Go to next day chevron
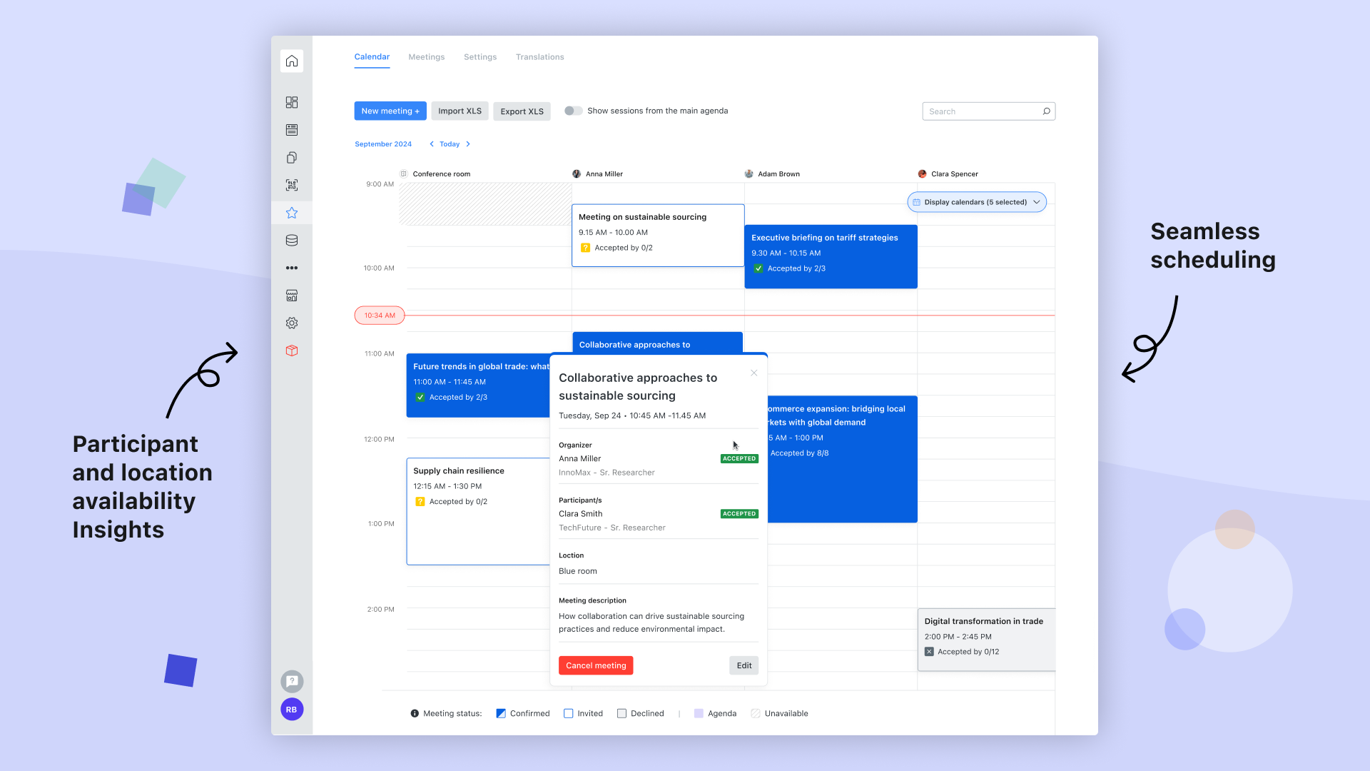 click(468, 144)
